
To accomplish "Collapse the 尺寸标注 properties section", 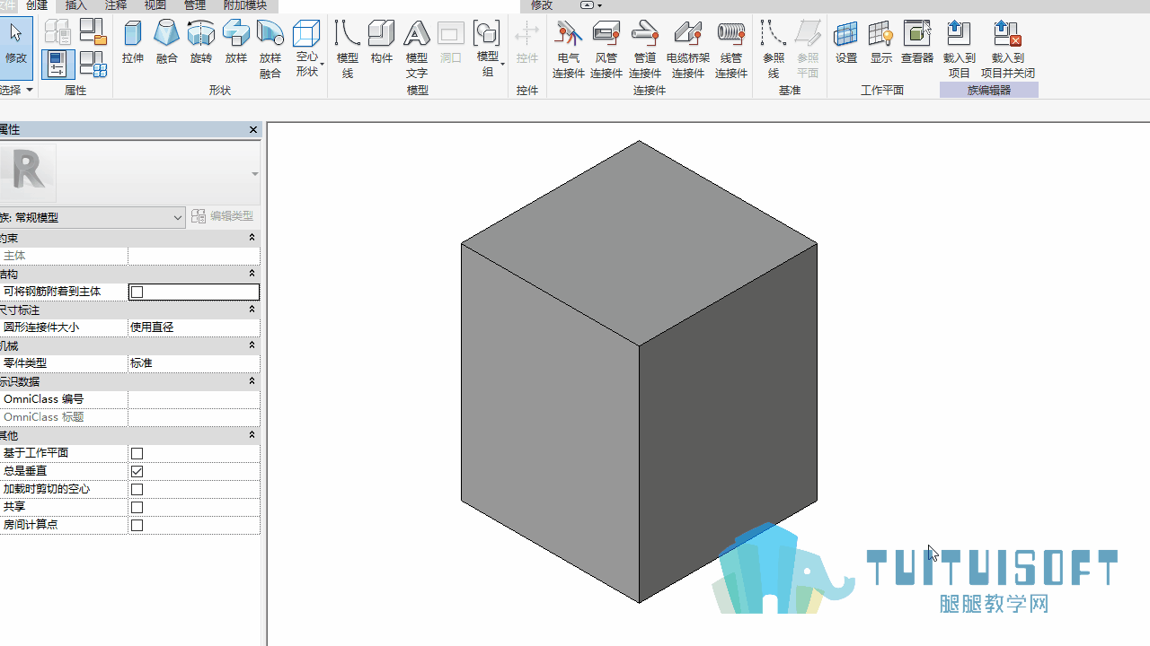I will (x=252, y=310).
